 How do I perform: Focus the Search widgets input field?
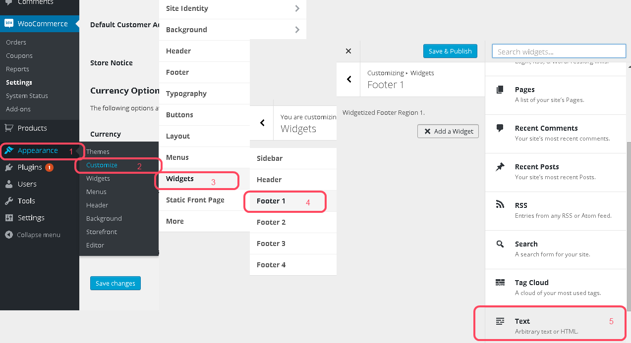point(559,51)
